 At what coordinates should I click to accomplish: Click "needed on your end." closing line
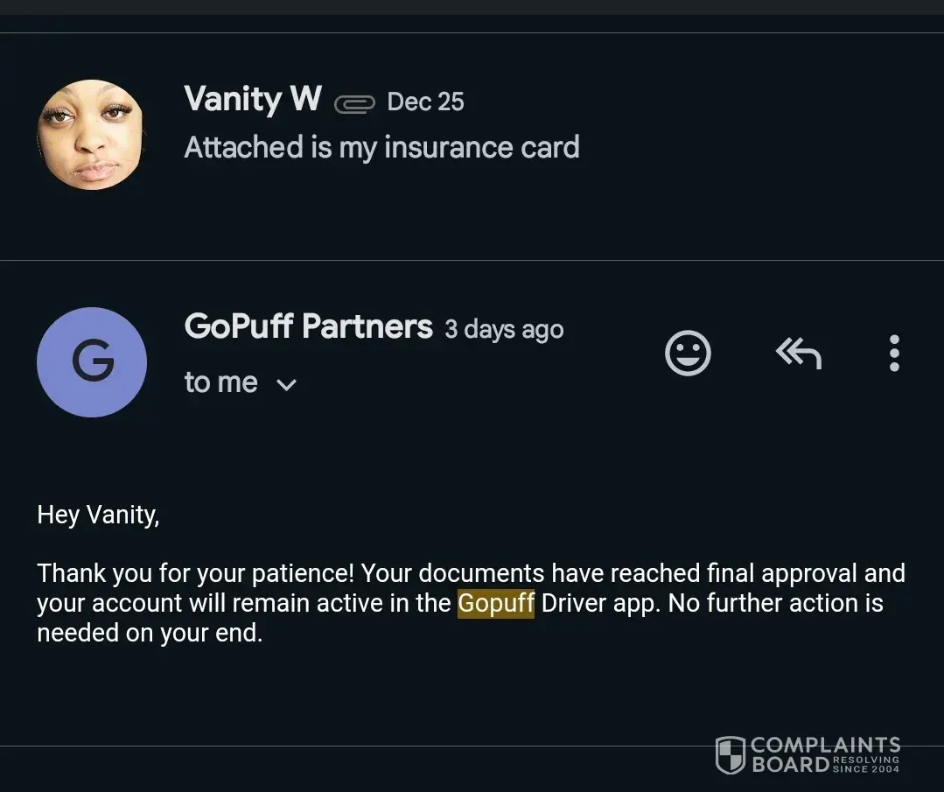[150, 633]
